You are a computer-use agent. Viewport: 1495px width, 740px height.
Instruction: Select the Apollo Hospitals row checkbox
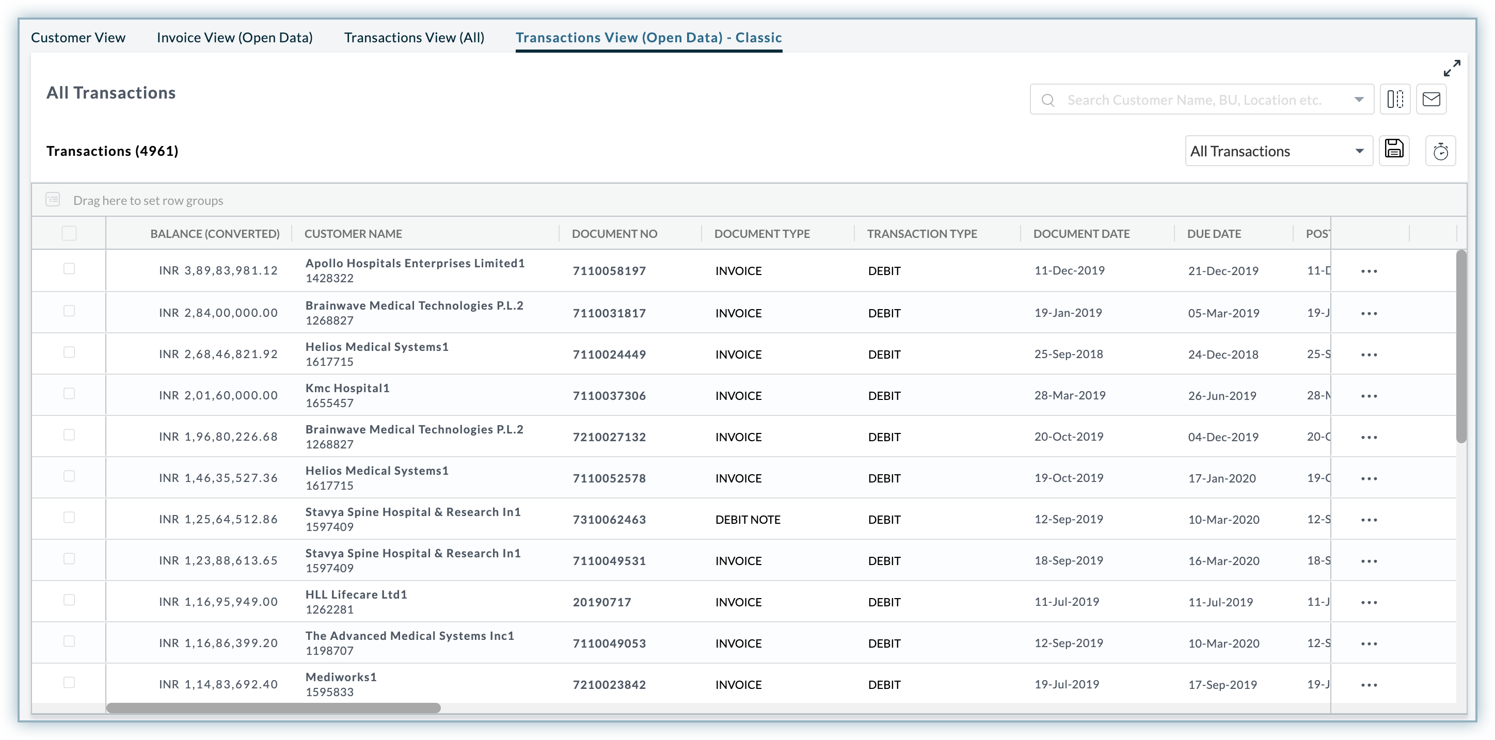[69, 268]
